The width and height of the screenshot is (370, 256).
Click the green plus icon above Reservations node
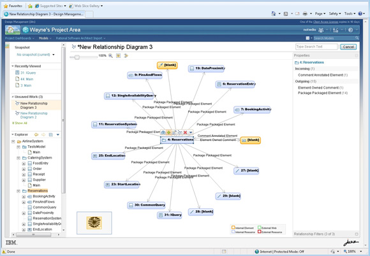click(168, 132)
